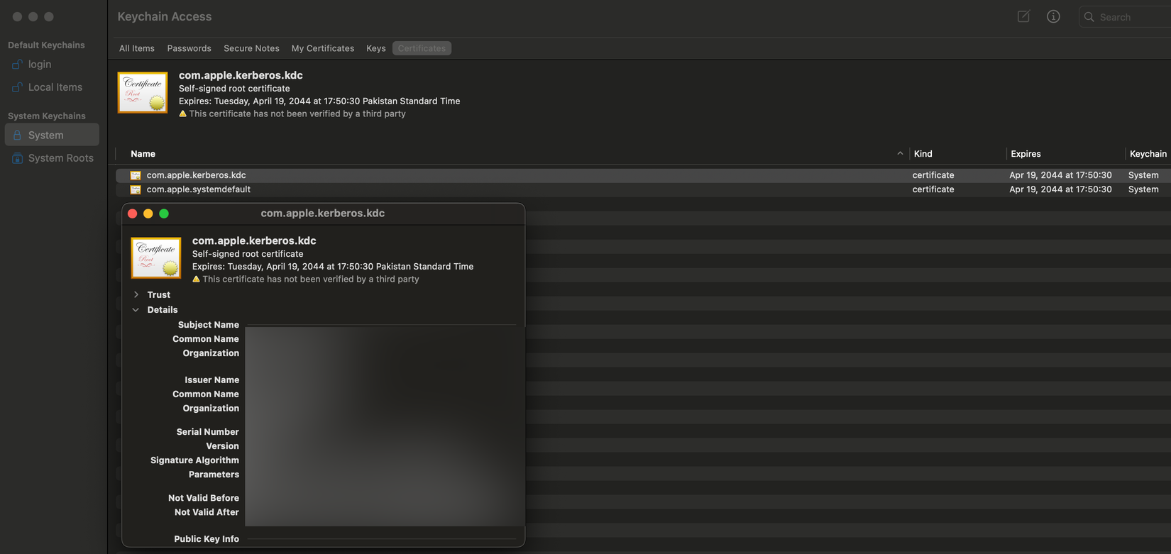Sort by the Expires column header
Image resolution: width=1171 pixels, height=554 pixels.
point(1026,154)
